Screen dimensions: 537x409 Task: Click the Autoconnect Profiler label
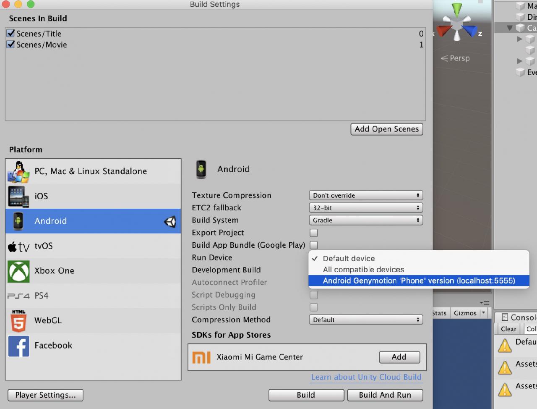click(x=229, y=283)
